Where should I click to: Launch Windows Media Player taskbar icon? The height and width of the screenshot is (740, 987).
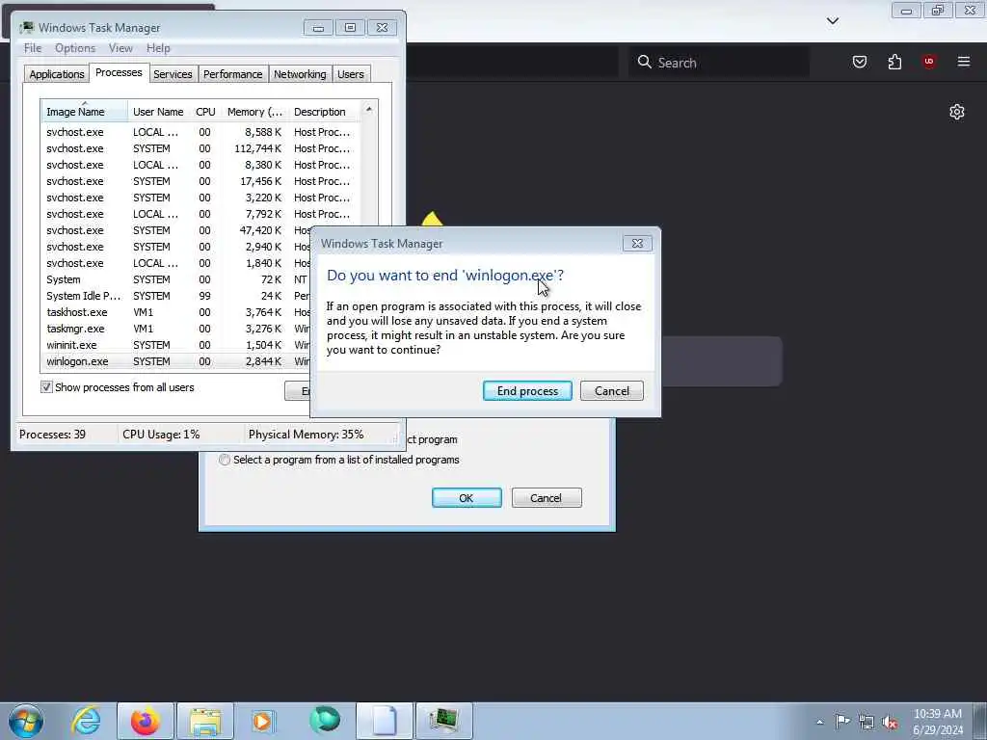pos(263,721)
